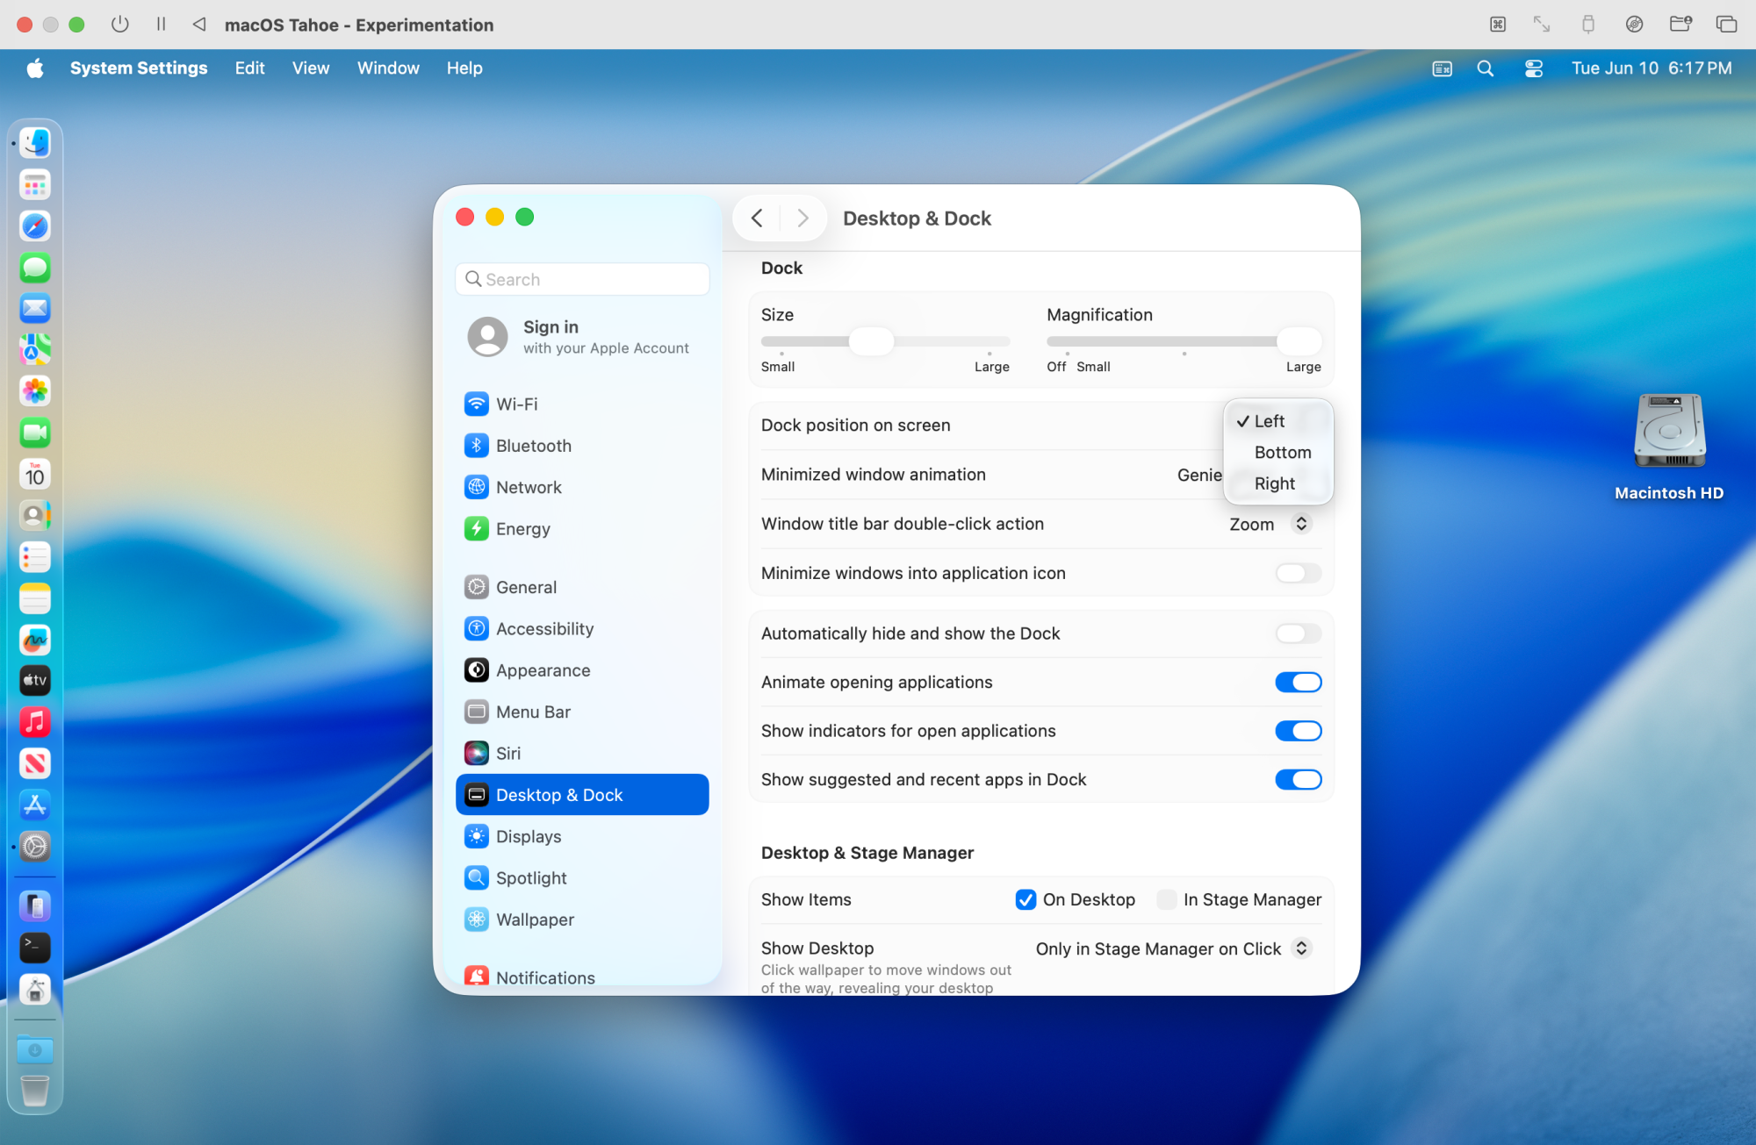Select Right dock position option
1756x1145 pixels.
1274,483
